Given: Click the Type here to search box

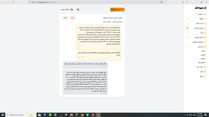Looking at the screenshot, I should 21,115.
